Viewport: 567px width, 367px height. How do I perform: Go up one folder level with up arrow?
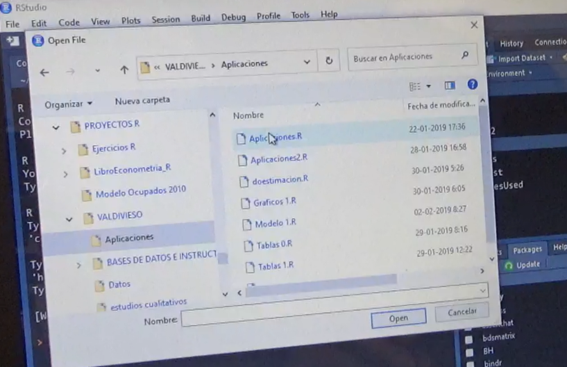(124, 70)
